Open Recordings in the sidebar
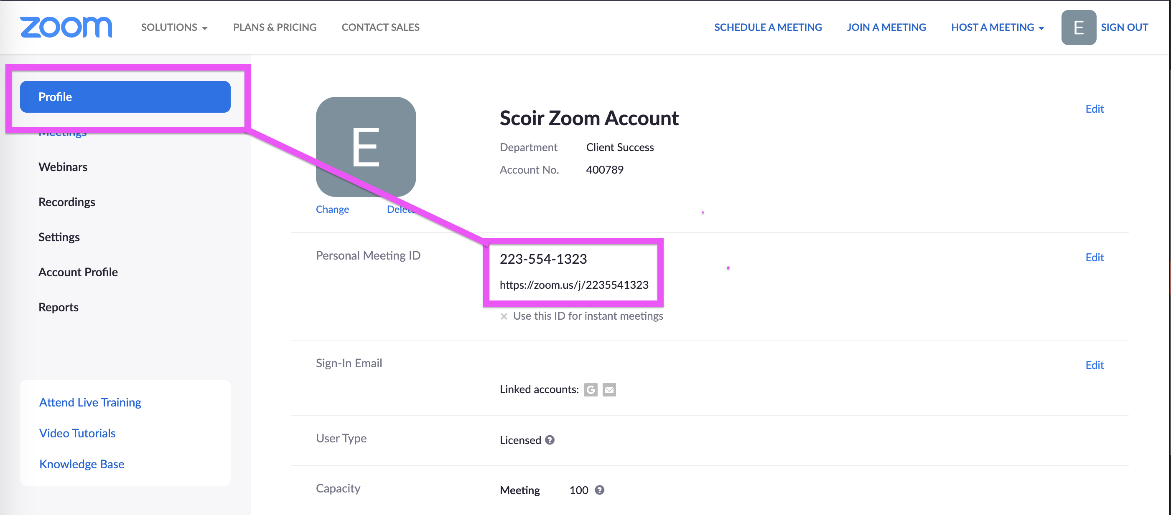This screenshot has width=1171, height=515. 67,202
